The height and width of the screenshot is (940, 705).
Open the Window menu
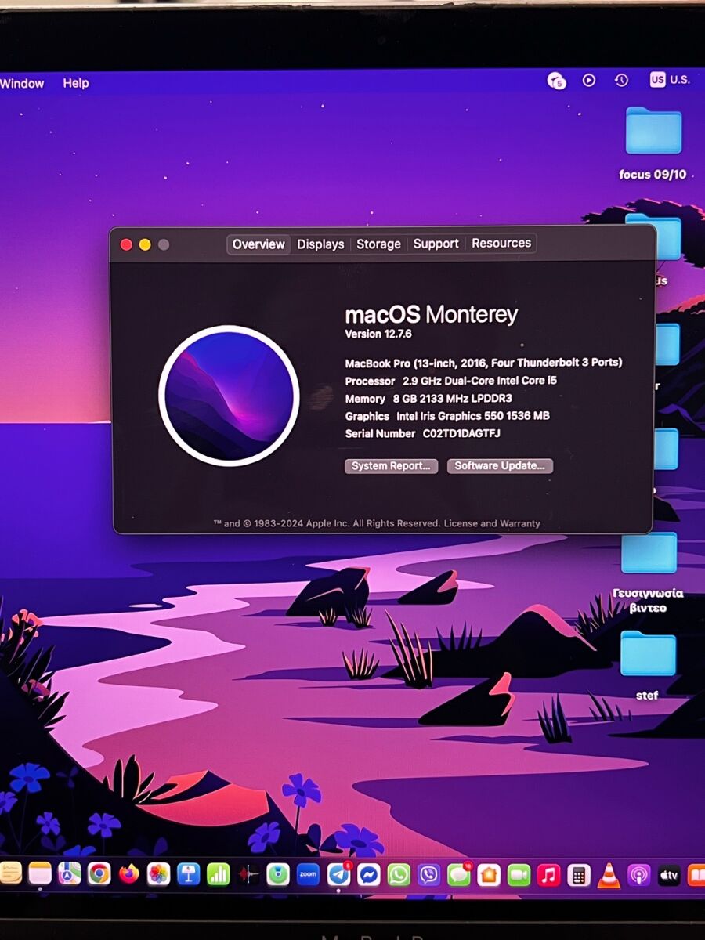pyautogui.click(x=22, y=83)
